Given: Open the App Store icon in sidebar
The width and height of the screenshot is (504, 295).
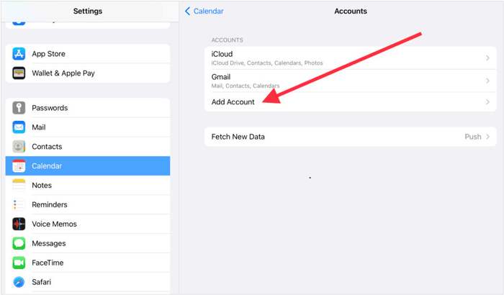Looking at the screenshot, I should pos(19,54).
